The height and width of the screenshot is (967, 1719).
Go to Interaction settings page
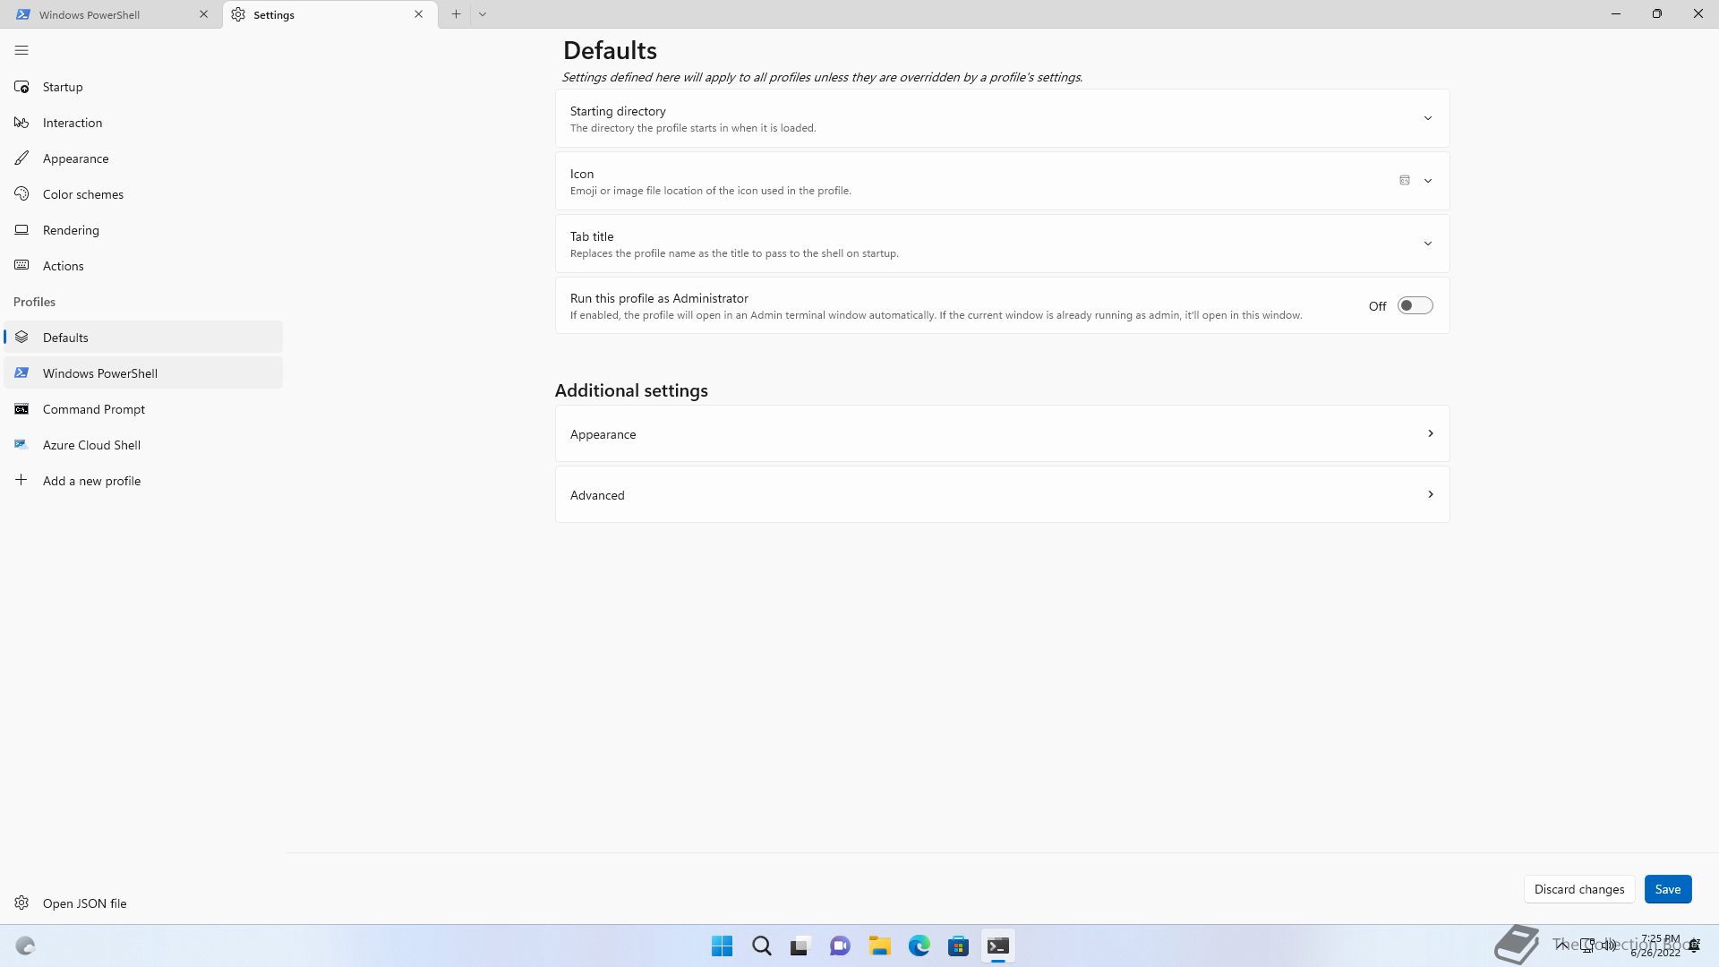(x=143, y=123)
